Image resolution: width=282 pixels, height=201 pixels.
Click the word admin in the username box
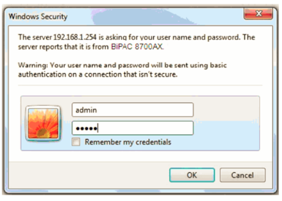pos(86,110)
